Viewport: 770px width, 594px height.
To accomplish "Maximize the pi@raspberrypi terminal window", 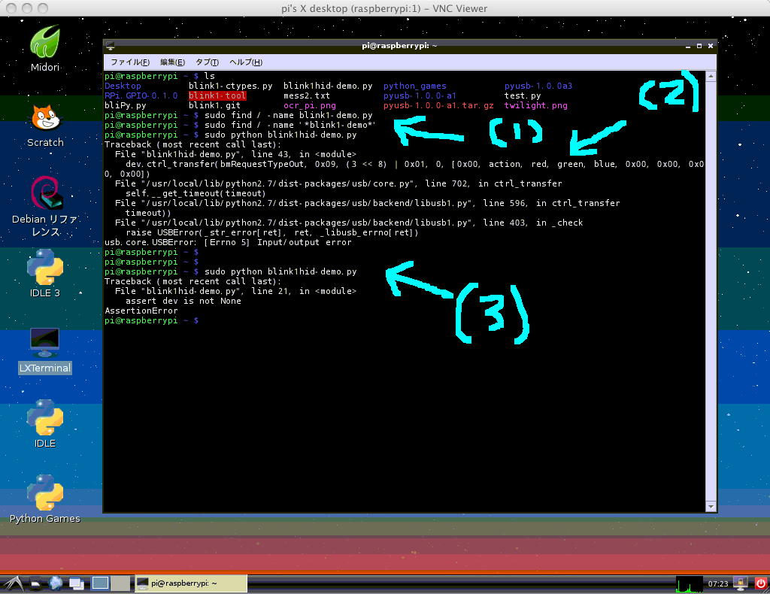I will pos(699,46).
